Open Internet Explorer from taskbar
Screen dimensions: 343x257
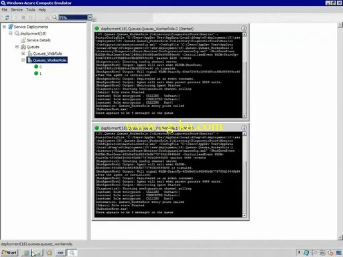tap(27, 252)
